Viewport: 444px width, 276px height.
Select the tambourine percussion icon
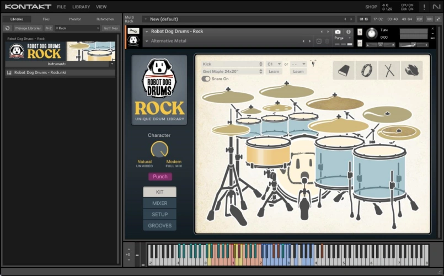366,70
